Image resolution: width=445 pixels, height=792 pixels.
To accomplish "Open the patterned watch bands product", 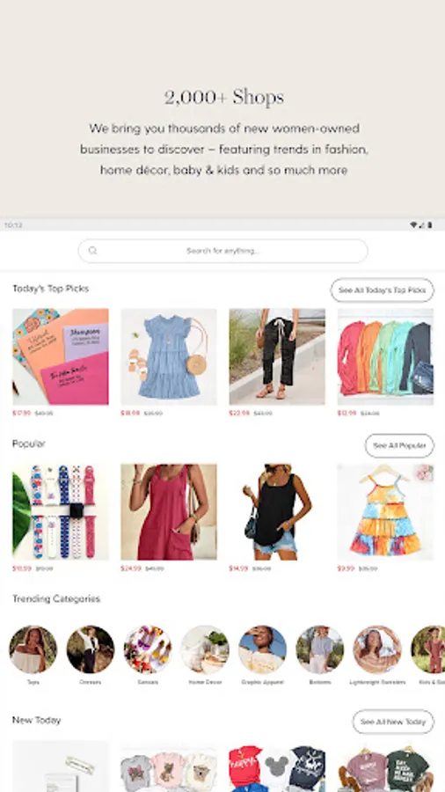I will [61, 511].
